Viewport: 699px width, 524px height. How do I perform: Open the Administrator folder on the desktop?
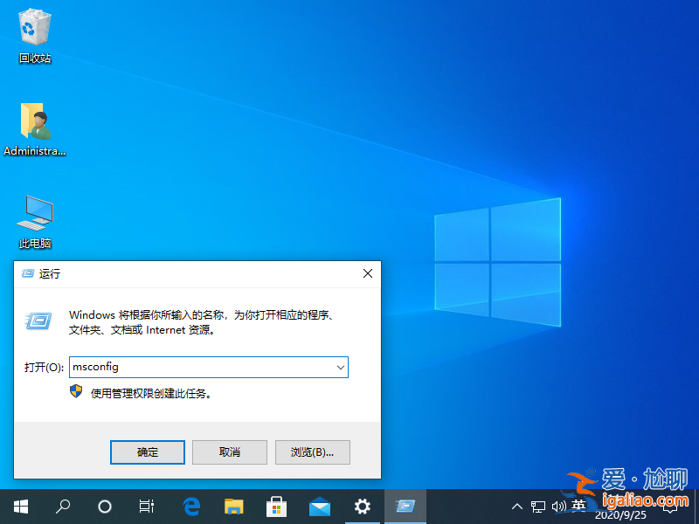[x=33, y=122]
